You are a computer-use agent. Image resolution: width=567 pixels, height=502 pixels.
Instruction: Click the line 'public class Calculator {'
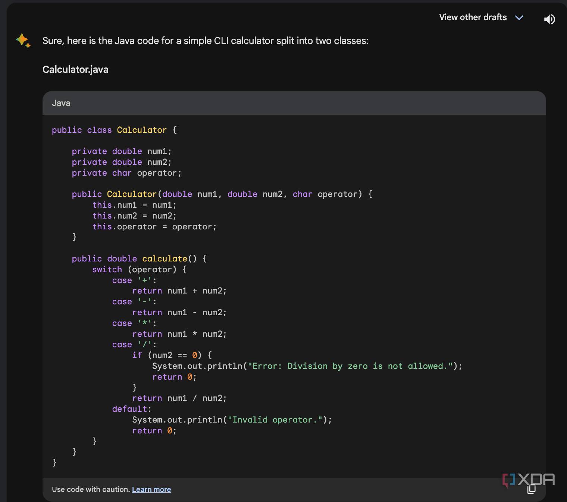115,130
